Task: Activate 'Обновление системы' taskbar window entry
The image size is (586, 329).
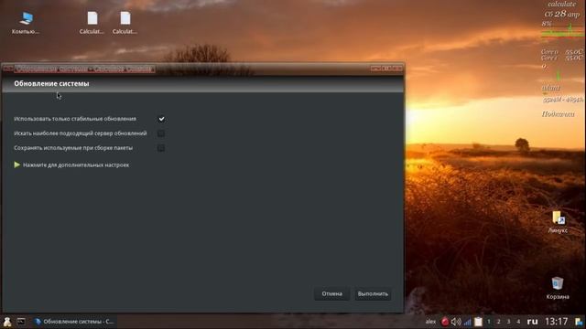Action: pyautogui.click(x=74, y=322)
